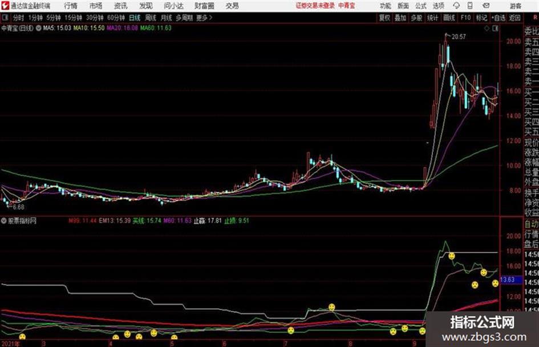Click the 止损: 9.51 indicator value
The image size is (539, 347).
(x=237, y=221)
